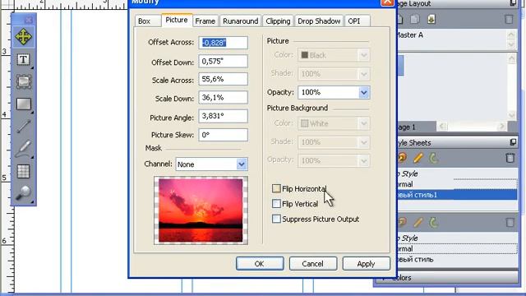The width and height of the screenshot is (526, 296).
Task: Open the Clipping tab
Action: coord(278,21)
